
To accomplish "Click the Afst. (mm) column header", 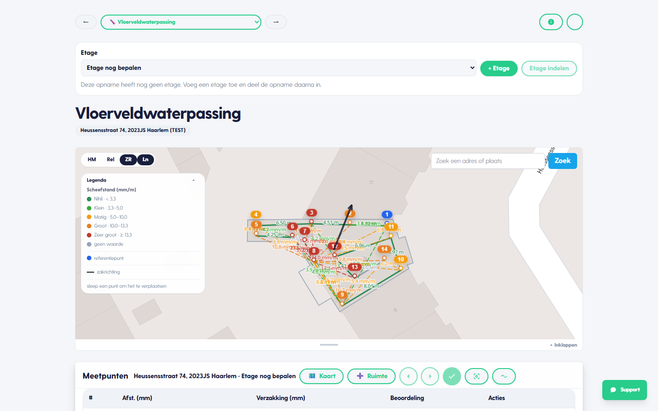I will click(137, 398).
